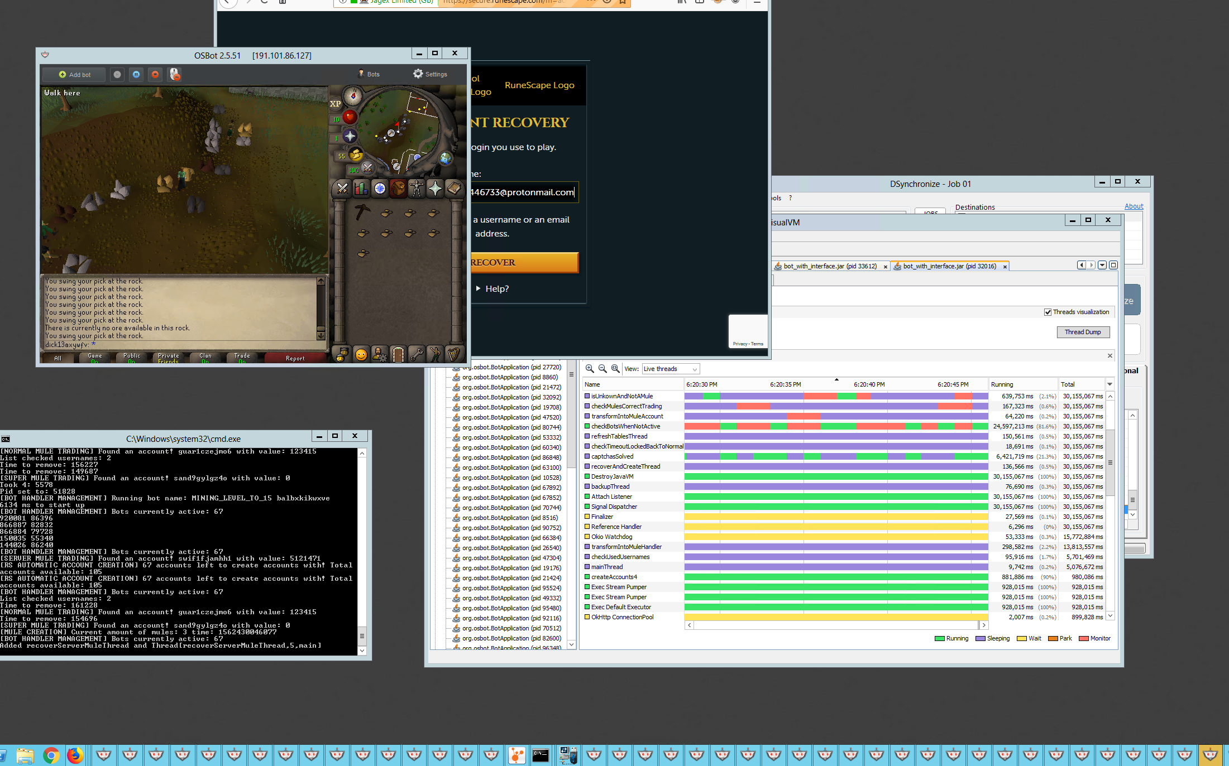
Task: Open the Music Player harp icon
Action: point(453,354)
